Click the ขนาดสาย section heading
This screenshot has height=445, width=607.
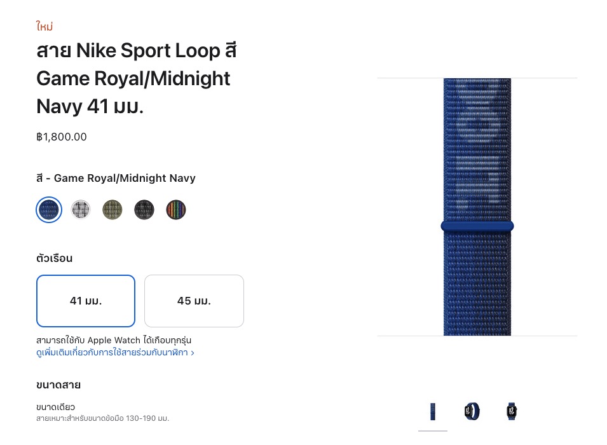pos(58,385)
